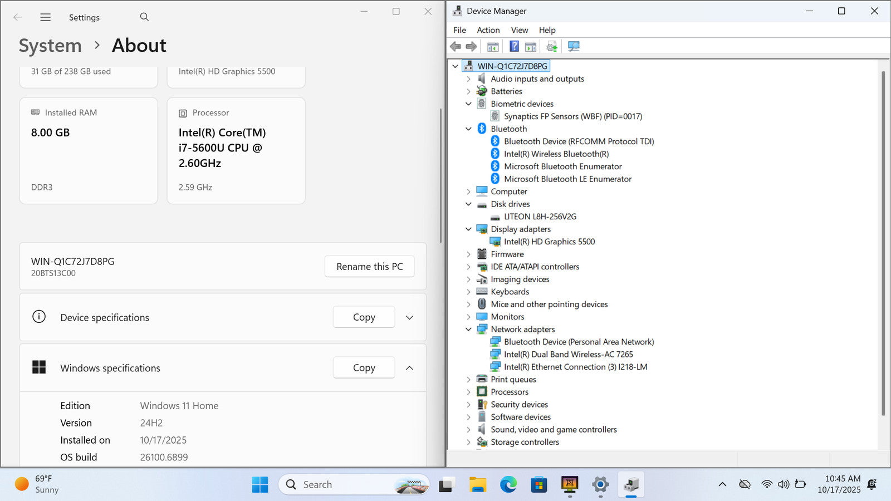Open the View menu in Device Manager
Screen dimensions: 891x501
click(x=519, y=30)
